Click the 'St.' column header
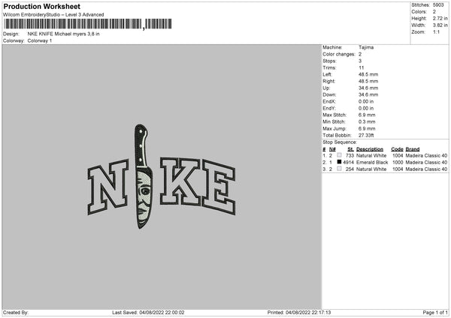This screenshot has height=318, width=451. click(x=350, y=149)
